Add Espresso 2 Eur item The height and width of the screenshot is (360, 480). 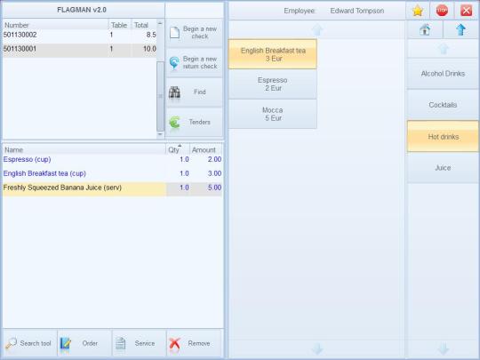click(273, 84)
